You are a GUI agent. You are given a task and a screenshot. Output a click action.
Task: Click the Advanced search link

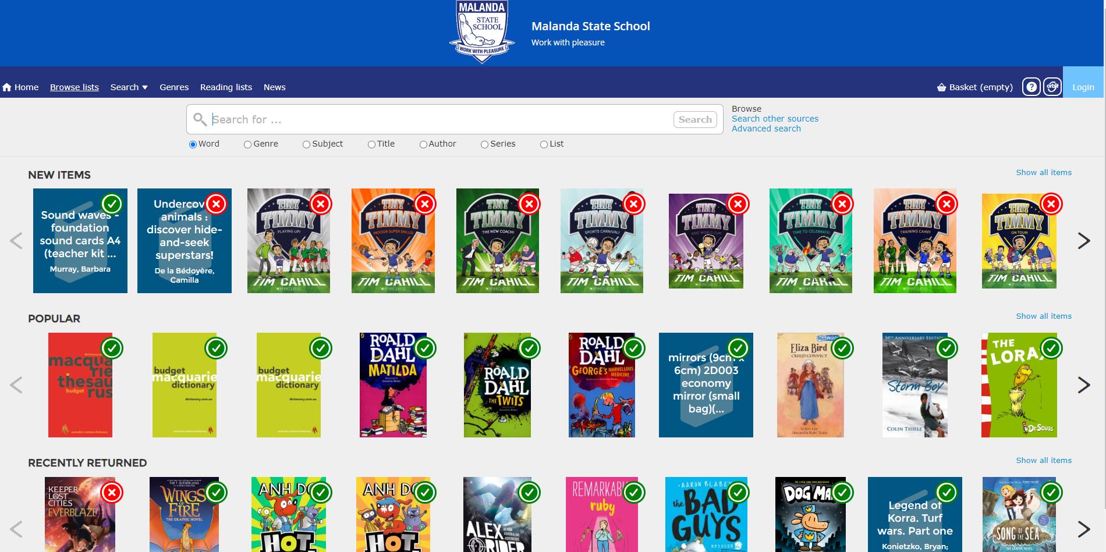[766, 129]
